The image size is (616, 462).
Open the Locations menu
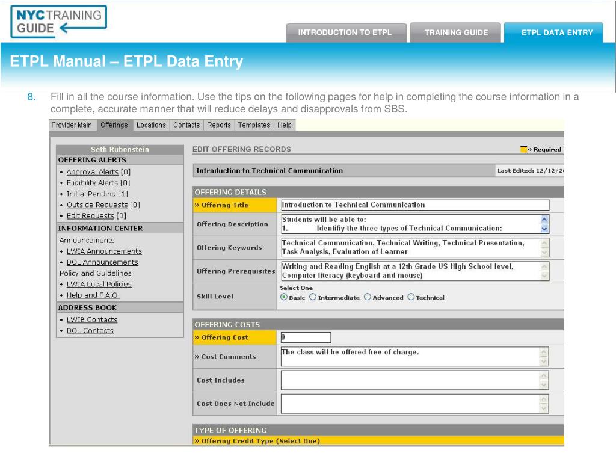(x=151, y=125)
